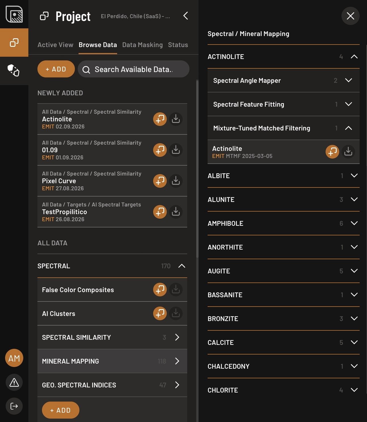Screen dimensions: 367x422
Task: Open the Project panel sidebar icon
Action: tap(14, 43)
